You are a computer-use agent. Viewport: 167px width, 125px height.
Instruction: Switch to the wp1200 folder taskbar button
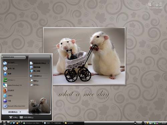[x=74, y=123]
